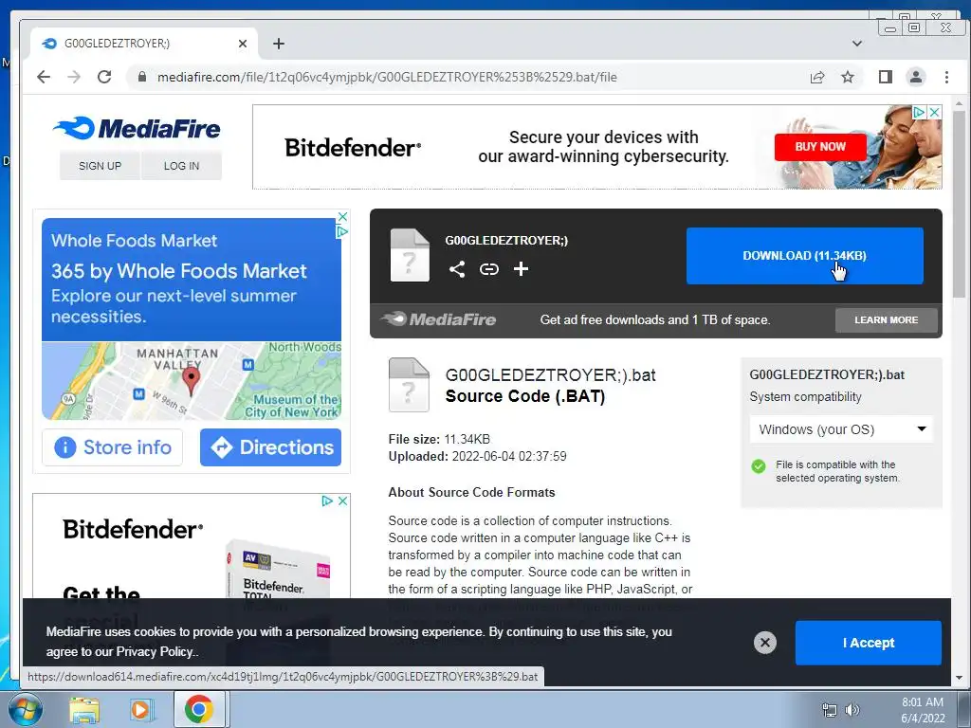Click the share icon under the file name
This screenshot has height=728, width=971.
pos(457,268)
